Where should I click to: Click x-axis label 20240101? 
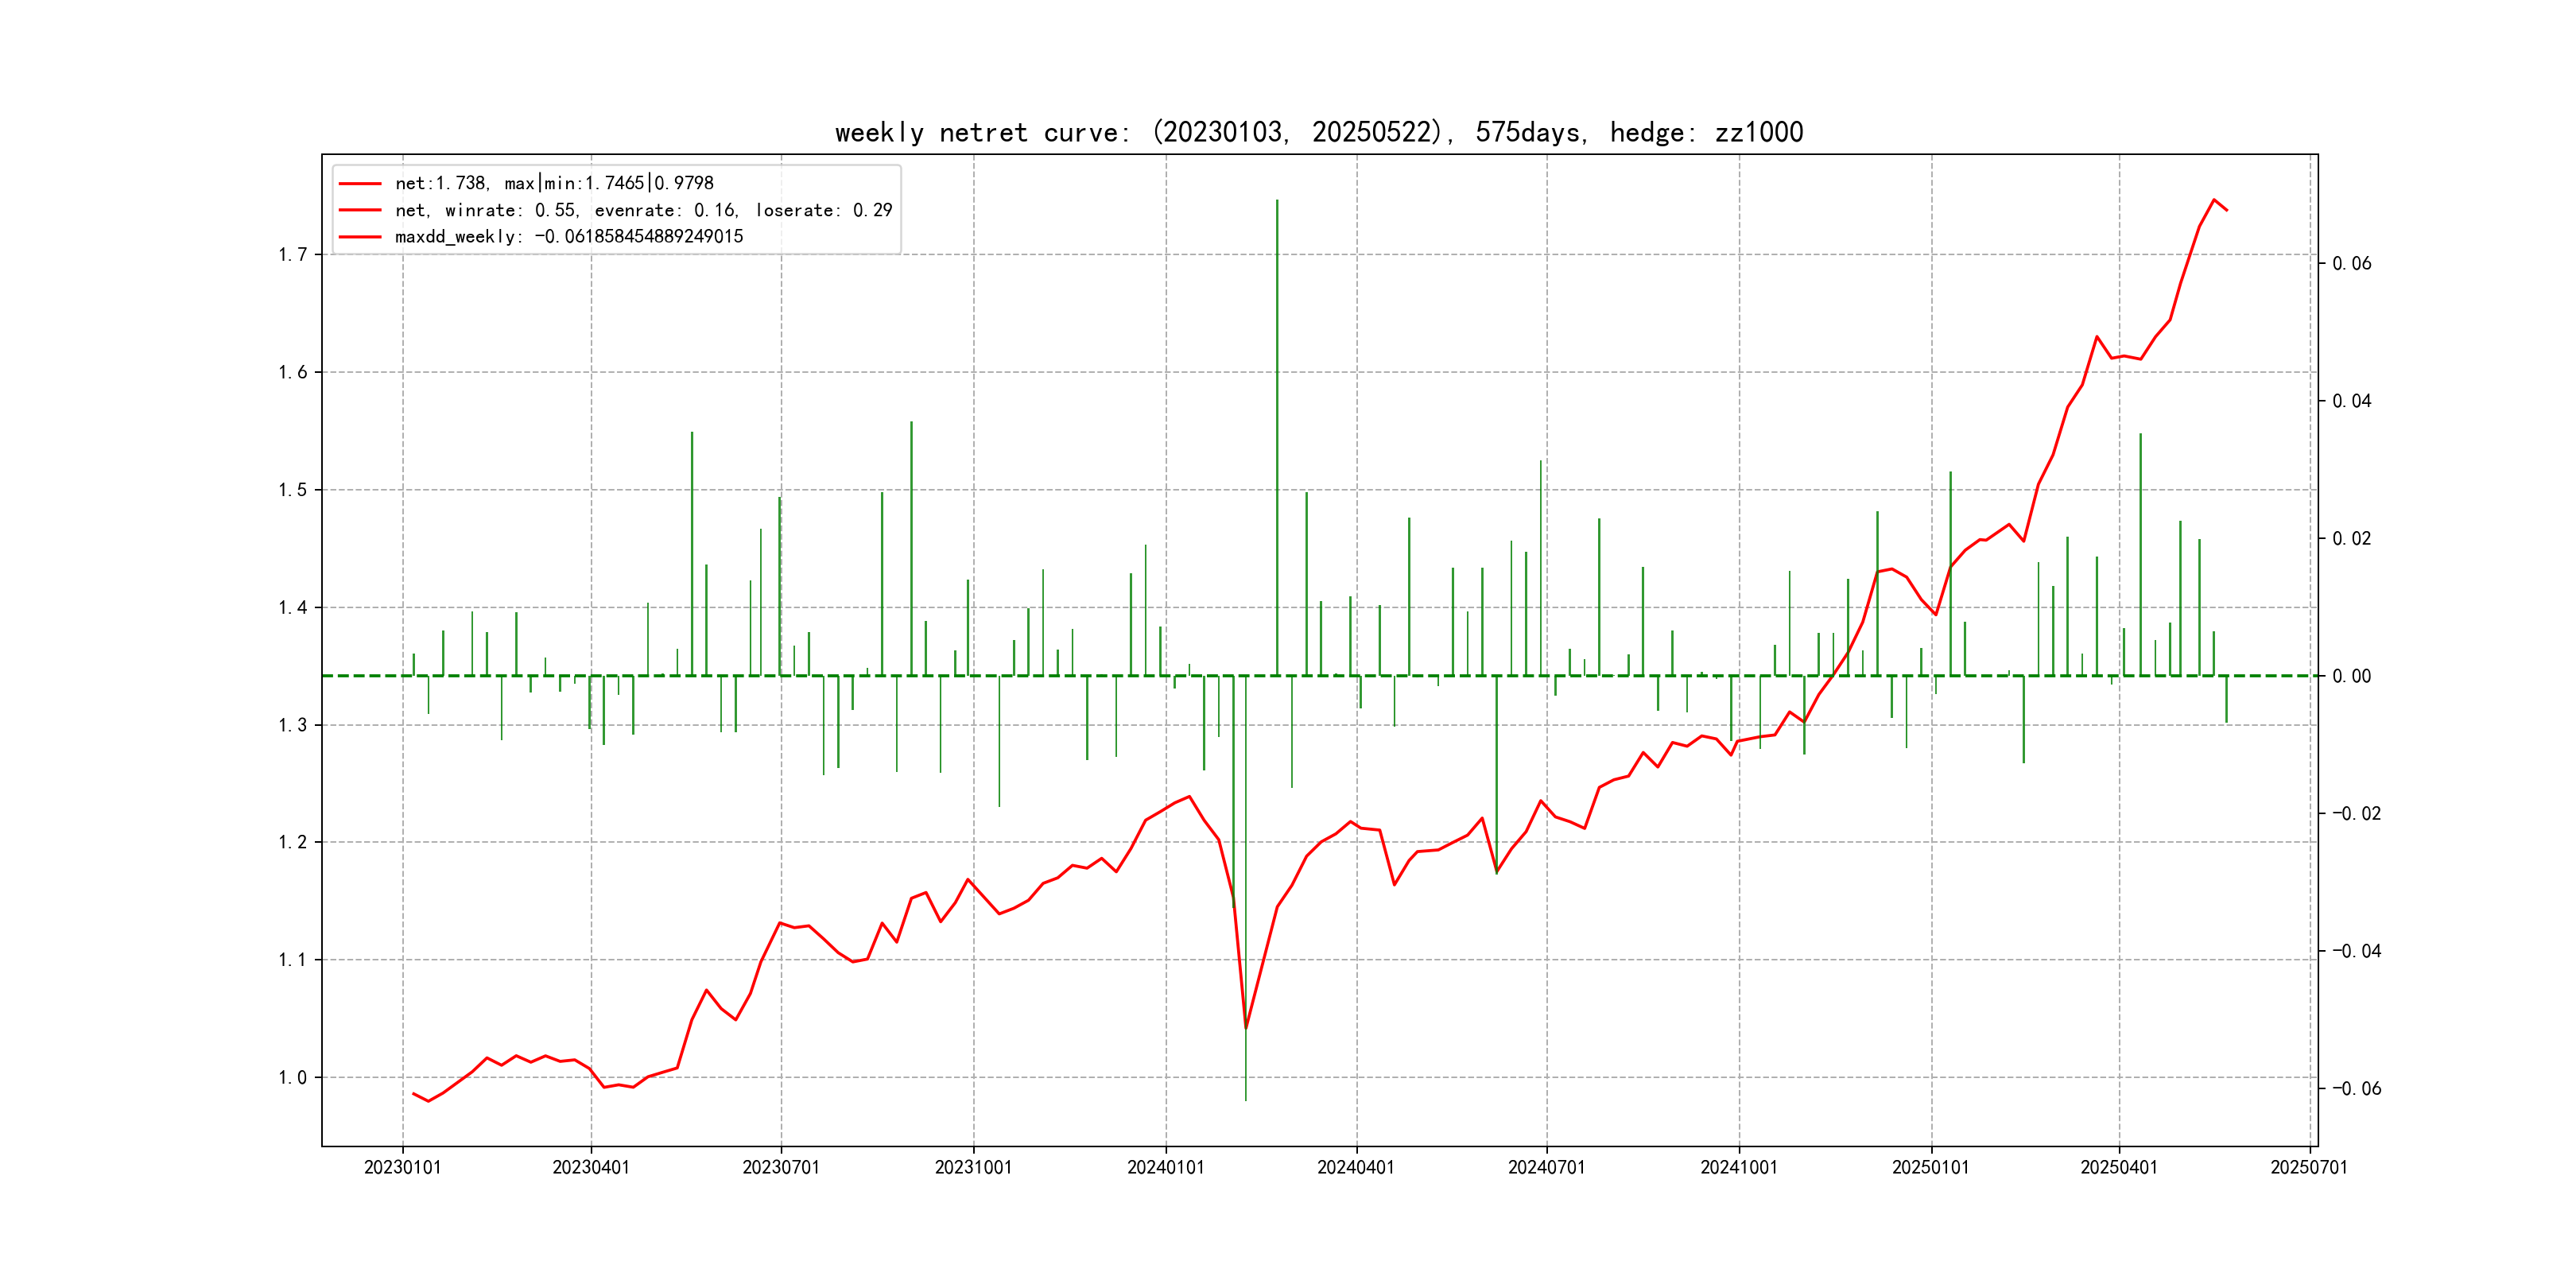coord(1165,1167)
